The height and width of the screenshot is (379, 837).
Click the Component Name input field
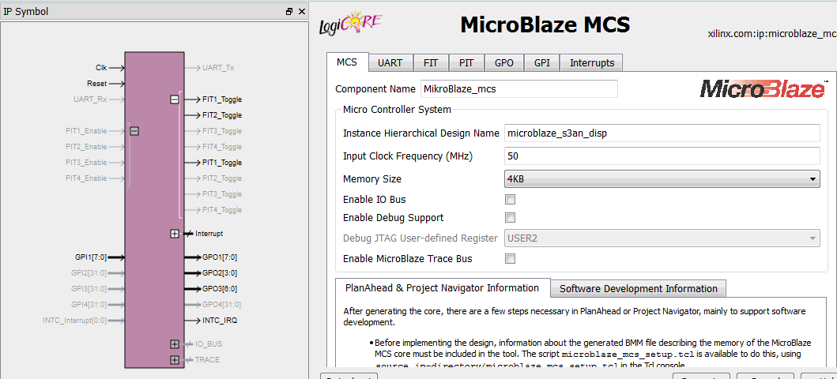pos(518,89)
